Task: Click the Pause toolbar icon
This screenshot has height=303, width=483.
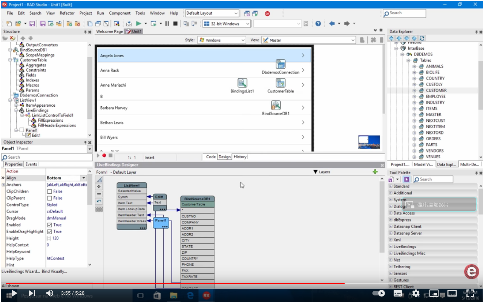Action: 167,23
